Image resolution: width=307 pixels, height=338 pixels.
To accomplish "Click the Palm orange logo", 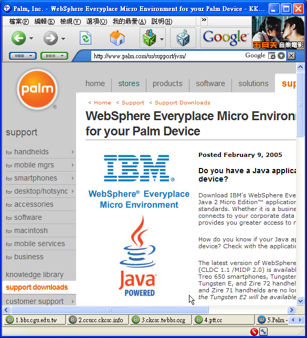I will click(37, 89).
